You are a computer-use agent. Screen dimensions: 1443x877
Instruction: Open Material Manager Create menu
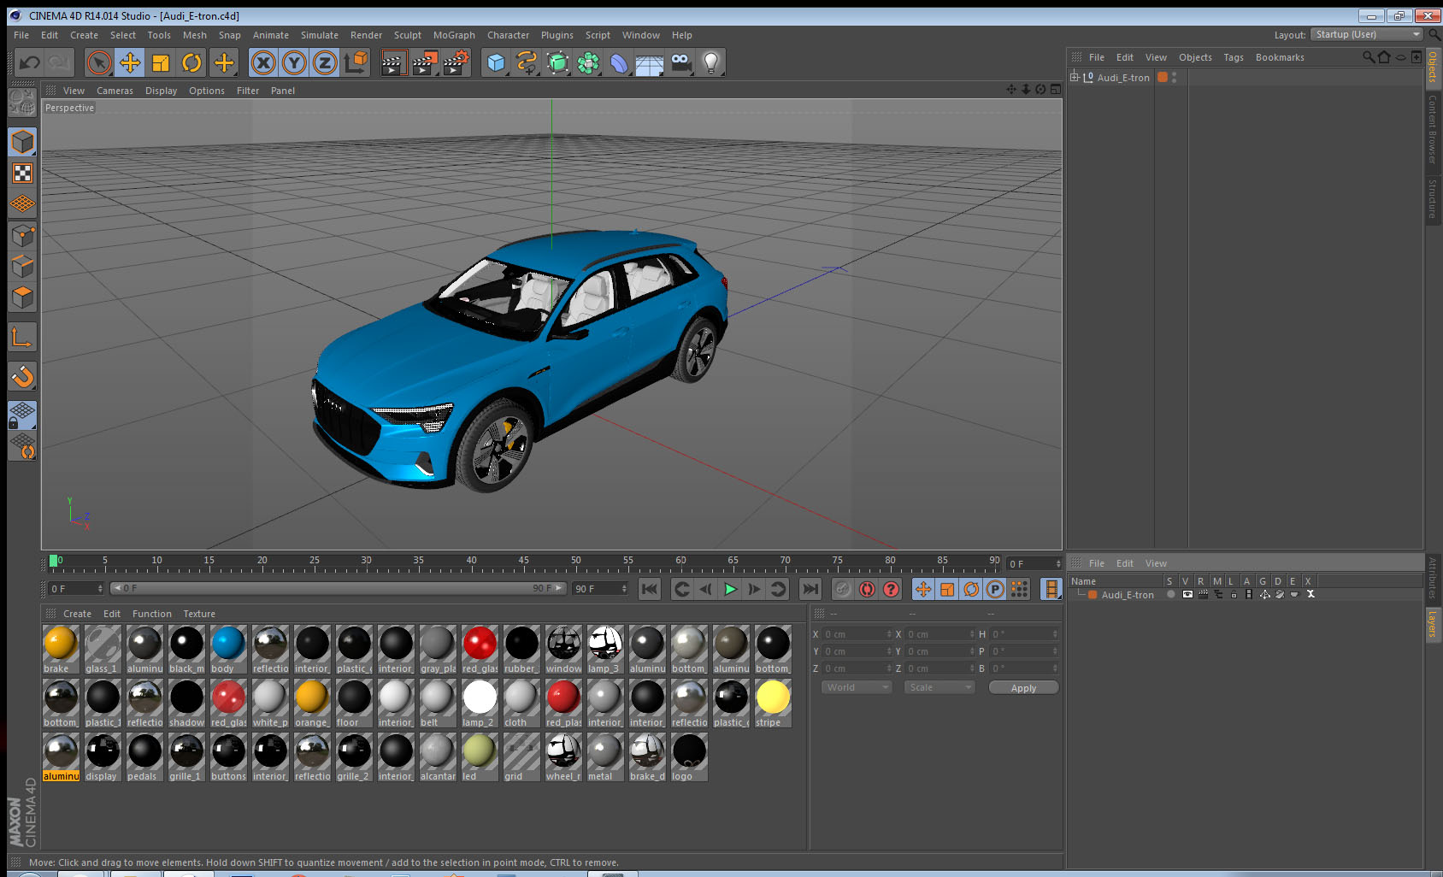tap(77, 614)
